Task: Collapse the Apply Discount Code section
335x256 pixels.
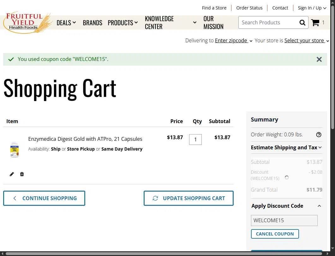Action: click(x=286, y=206)
